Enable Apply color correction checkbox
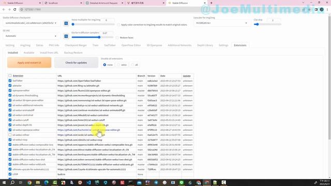 pyautogui.click(x=118, y=25)
